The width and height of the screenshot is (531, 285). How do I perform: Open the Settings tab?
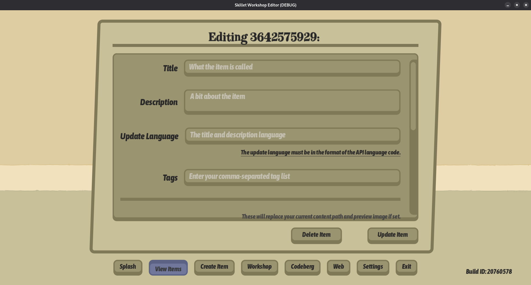pos(373,267)
